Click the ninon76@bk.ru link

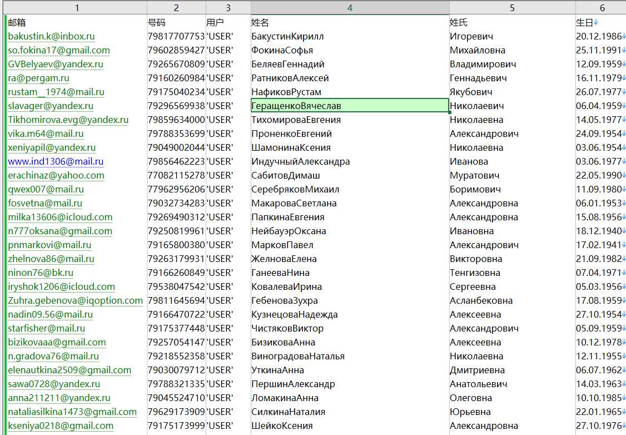pyautogui.click(x=41, y=273)
